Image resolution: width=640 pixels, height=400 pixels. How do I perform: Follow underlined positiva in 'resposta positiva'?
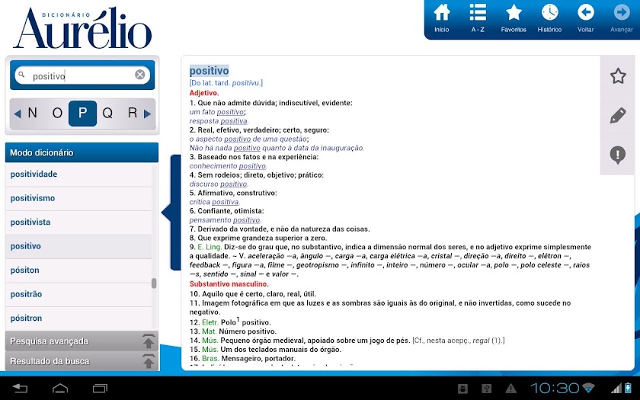(x=234, y=121)
